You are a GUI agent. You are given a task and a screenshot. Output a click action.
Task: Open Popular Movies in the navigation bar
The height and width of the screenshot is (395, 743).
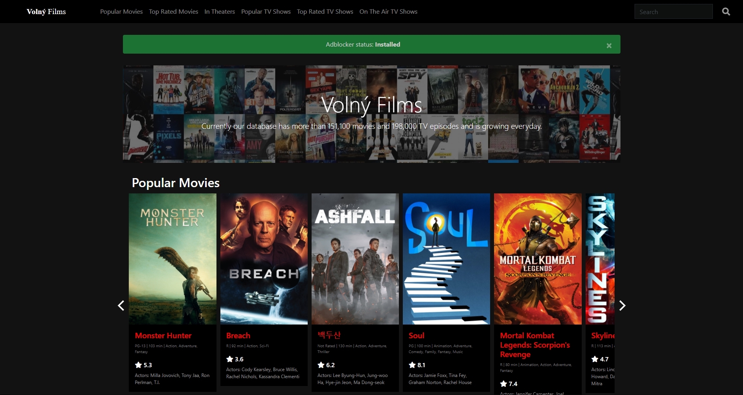pyautogui.click(x=121, y=12)
